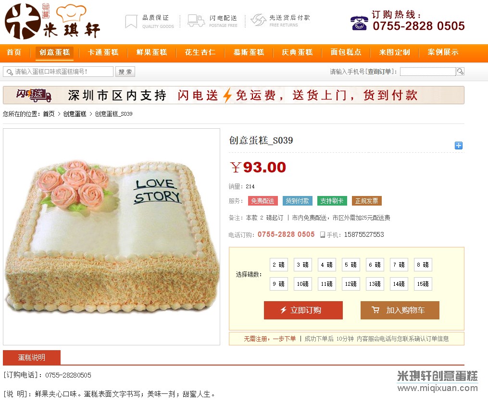
Task: Select the 5 磅 size option
Action: point(351,265)
